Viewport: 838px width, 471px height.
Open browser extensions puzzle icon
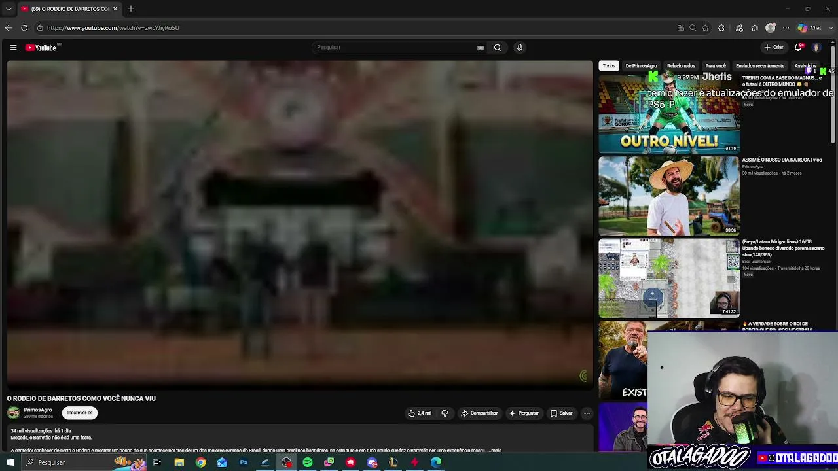tap(721, 28)
